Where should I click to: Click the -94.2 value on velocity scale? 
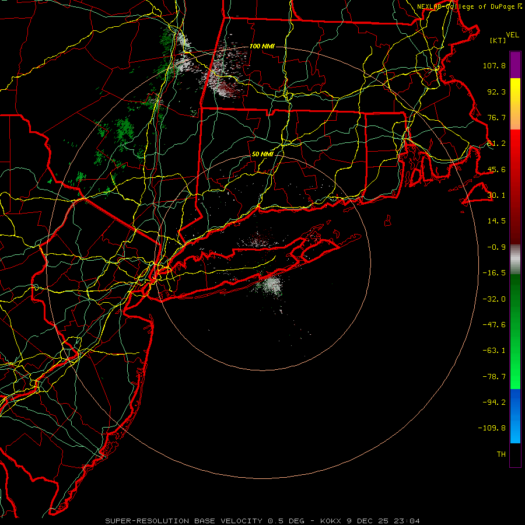pos(494,402)
